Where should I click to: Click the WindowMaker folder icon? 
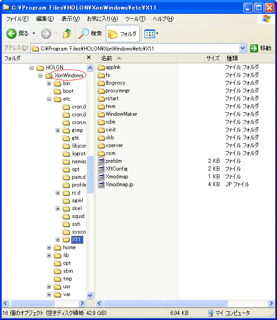tap(101, 114)
